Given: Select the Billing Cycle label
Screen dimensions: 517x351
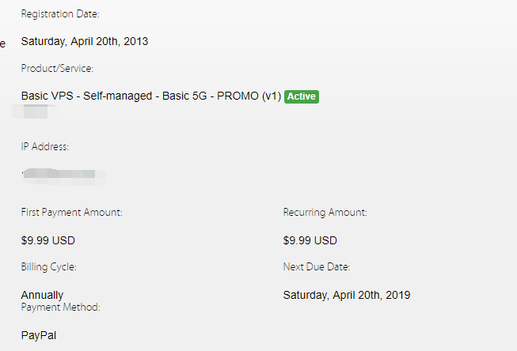Looking at the screenshot, I should pyautogui.click(x=48, y=267).
